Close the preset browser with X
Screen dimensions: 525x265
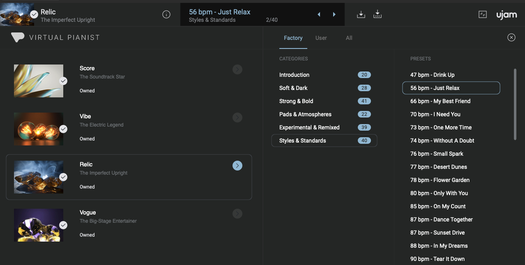[511, 38]
